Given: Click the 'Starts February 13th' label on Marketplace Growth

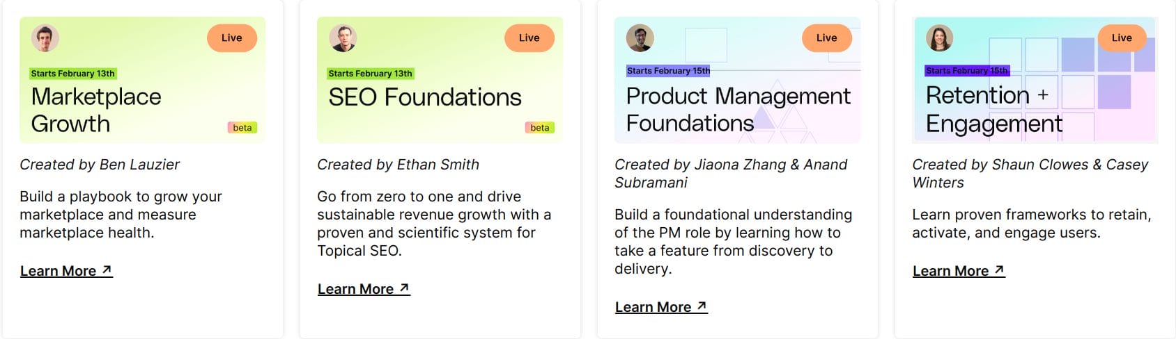Looking at the screenshot, I should point(73,74).
